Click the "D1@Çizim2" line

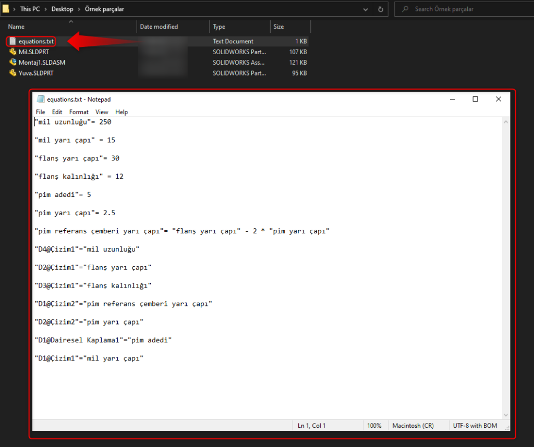(x=123, y=304)
